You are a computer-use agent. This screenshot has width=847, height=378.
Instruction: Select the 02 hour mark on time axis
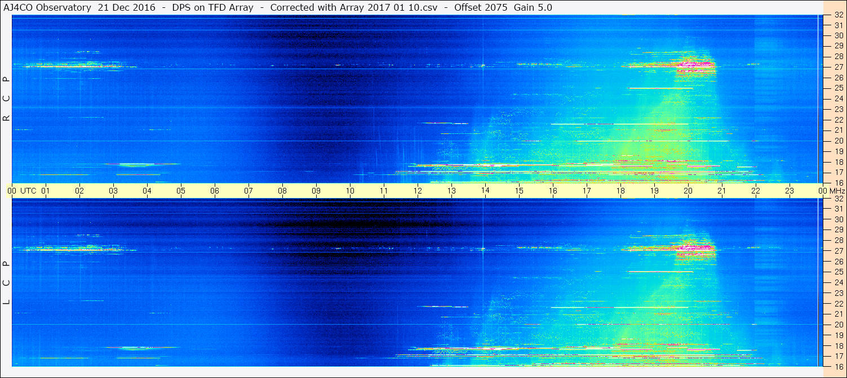79,191
